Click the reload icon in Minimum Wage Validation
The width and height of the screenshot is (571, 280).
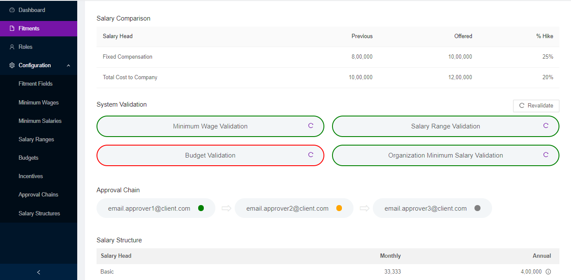[311, 126]
